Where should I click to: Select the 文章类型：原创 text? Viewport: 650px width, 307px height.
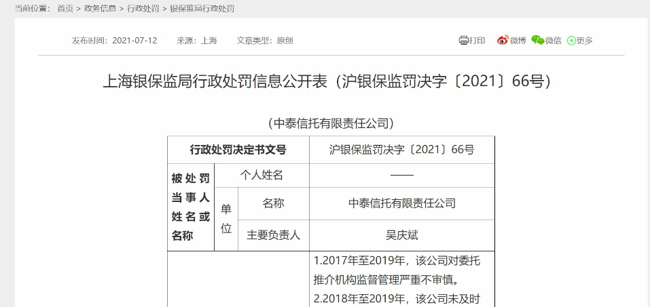tap(265, 41)
